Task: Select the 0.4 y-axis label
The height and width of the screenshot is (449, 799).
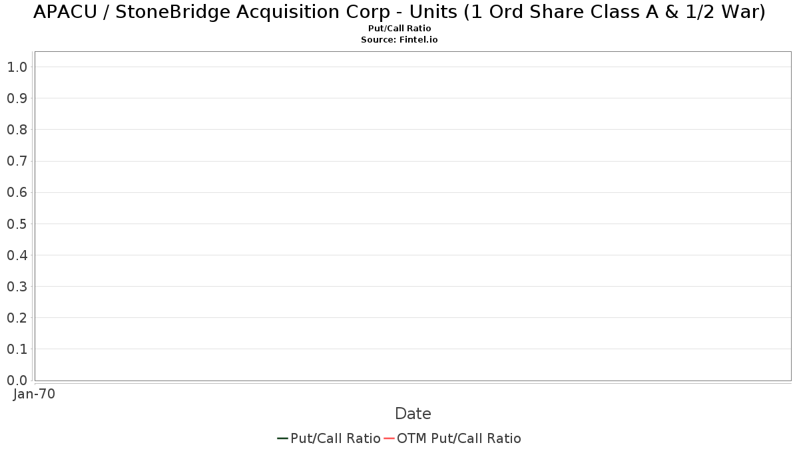Action: [17, 255]
